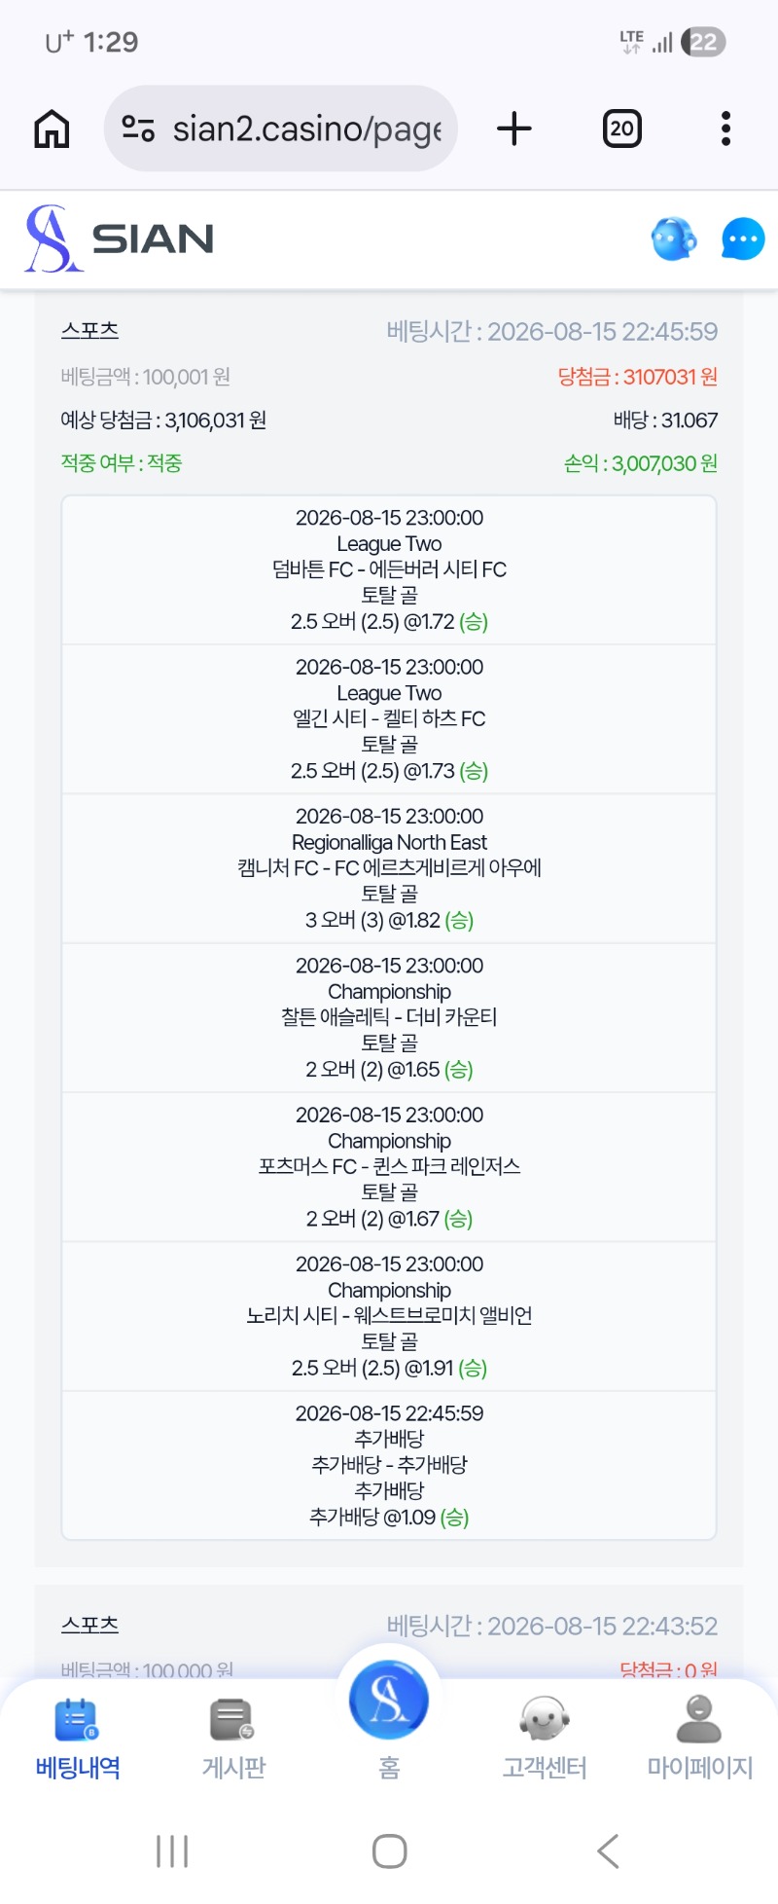Tap the sian2.casino address bar
This screenshot has width=778, height=1904.
pyautogui.click(x=281, y=128)
